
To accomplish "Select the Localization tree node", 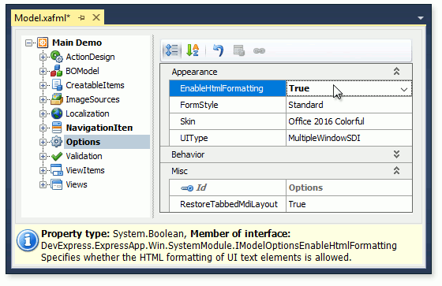I will coord(88,113).
